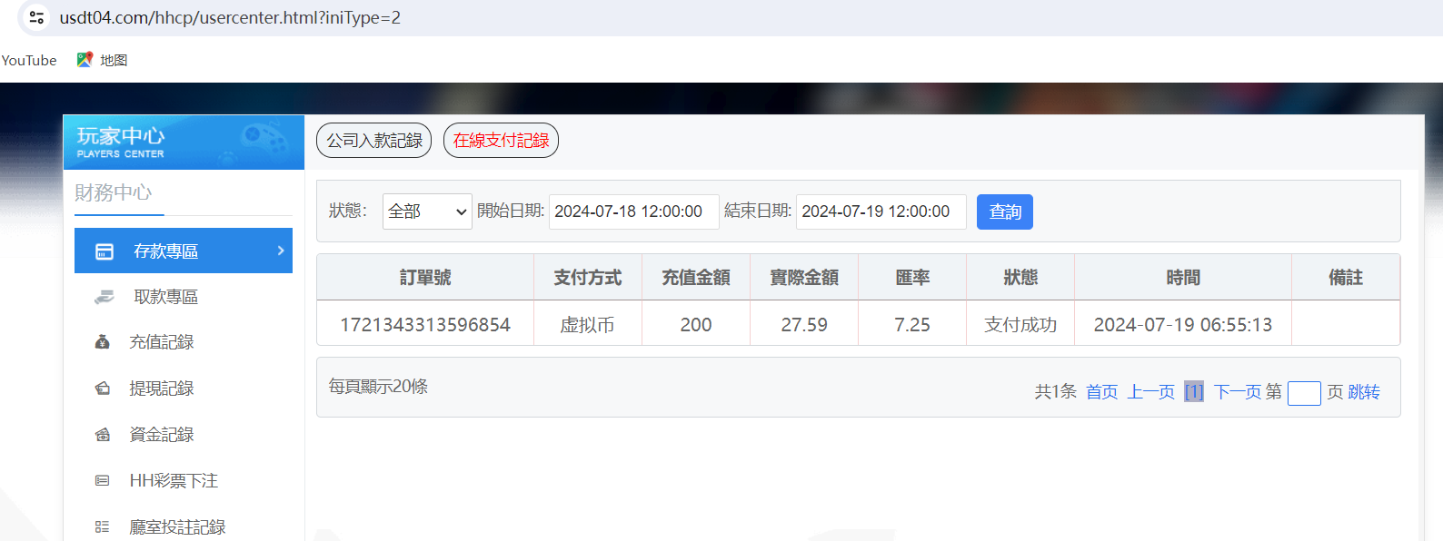Click the 每頁顯示20條 text

(x=378, y=387)
